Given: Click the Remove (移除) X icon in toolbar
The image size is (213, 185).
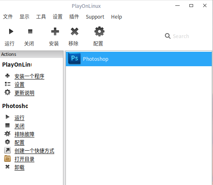Looking at the screenshot, I should [75, 31].
